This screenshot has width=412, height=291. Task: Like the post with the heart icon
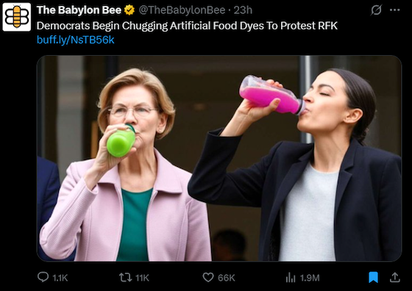click(208, 277)
